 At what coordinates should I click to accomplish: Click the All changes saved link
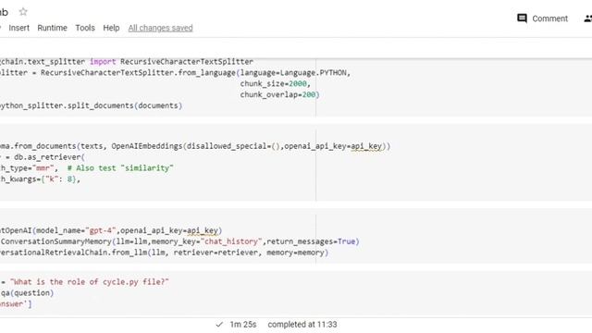pos(160,28)
